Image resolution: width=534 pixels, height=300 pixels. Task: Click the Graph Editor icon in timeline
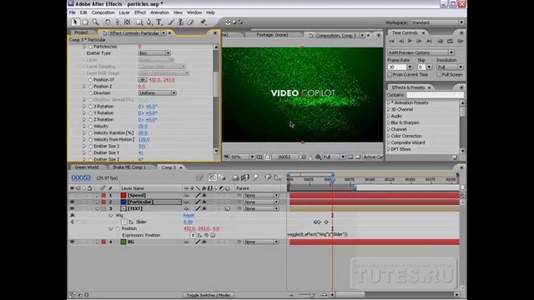pos(278,177)
